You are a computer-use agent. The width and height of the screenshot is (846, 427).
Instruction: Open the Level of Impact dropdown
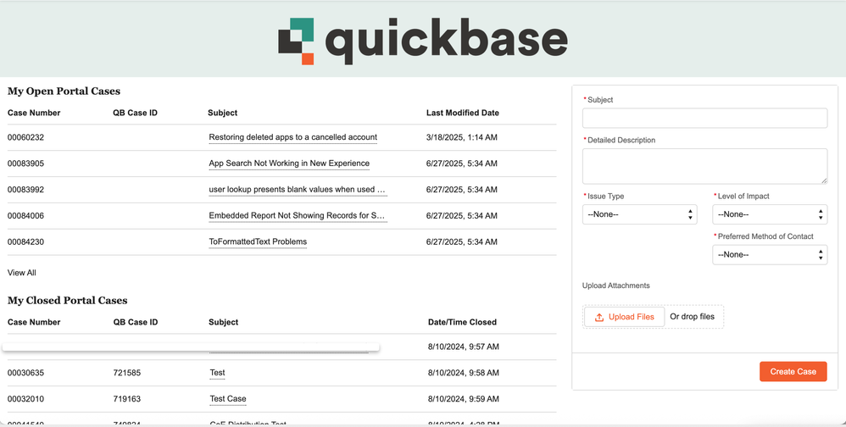770,214
